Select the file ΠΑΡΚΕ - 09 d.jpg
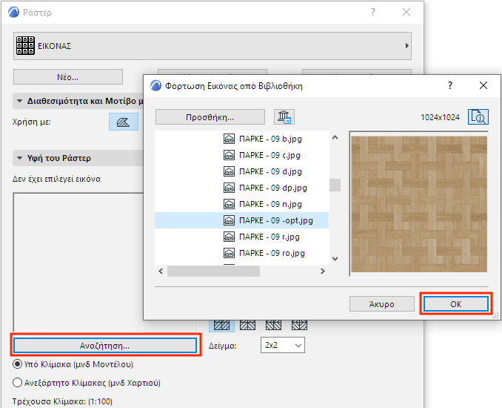 270,171
